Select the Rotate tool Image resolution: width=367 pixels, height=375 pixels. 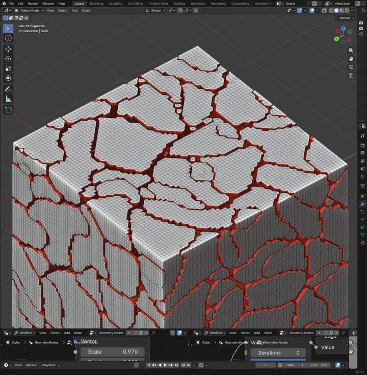tap(8, 59)
